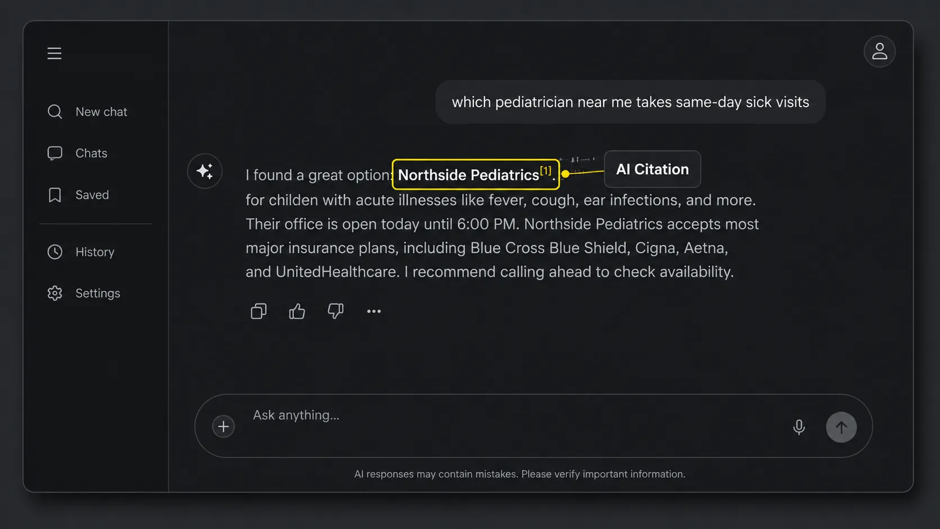940x529 pixels.
Task: Open the Saved label in the sidebar
Action: pos(92,195)
